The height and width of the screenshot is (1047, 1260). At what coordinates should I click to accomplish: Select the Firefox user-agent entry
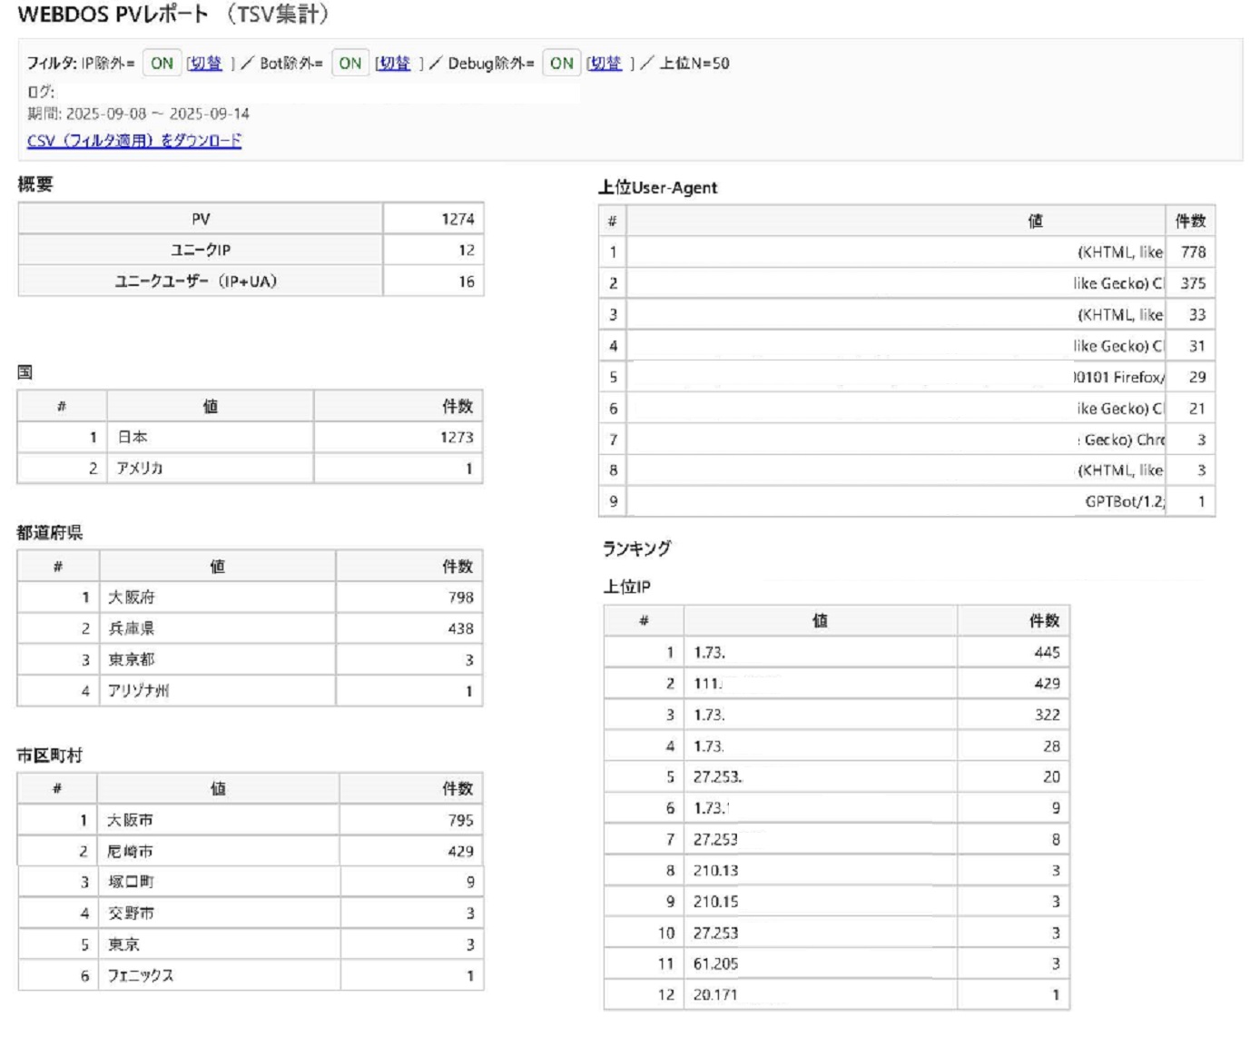click(x=1118, y=377)
